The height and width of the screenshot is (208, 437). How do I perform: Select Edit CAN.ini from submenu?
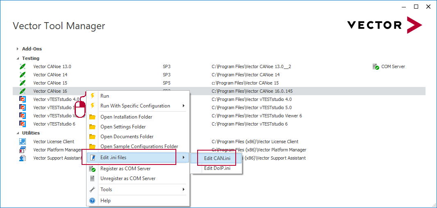pos(217,158)
